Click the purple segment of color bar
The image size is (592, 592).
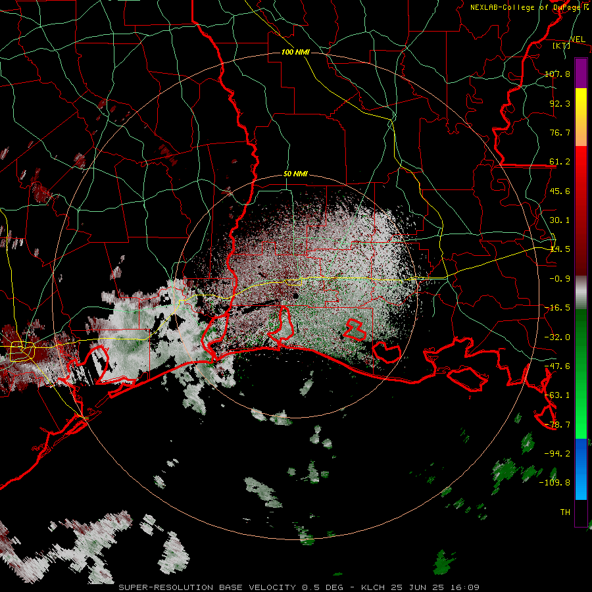point(581,73)
